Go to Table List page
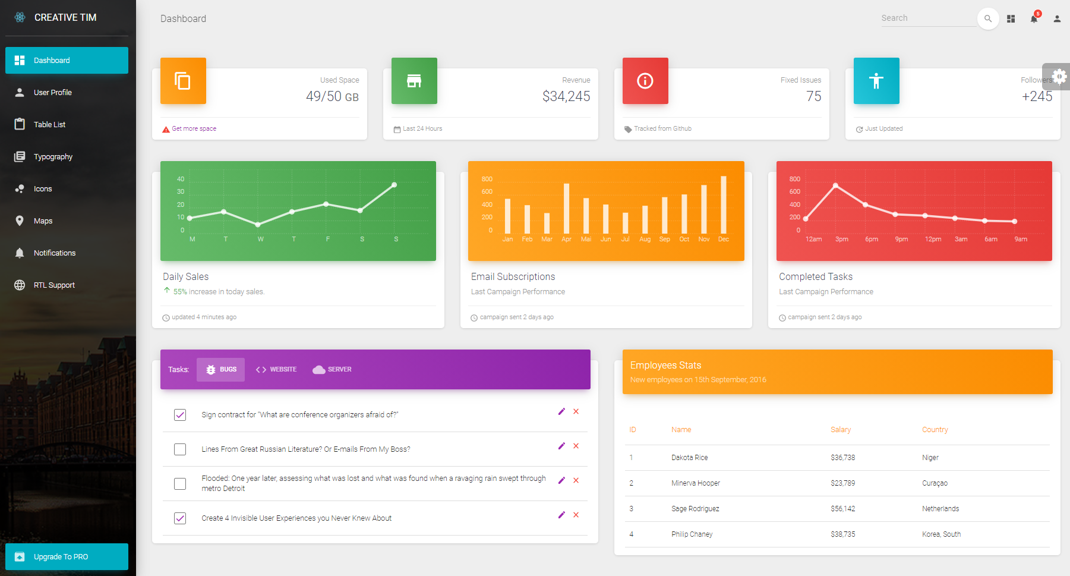1070x576 pixels. click(x=67, y=124)
